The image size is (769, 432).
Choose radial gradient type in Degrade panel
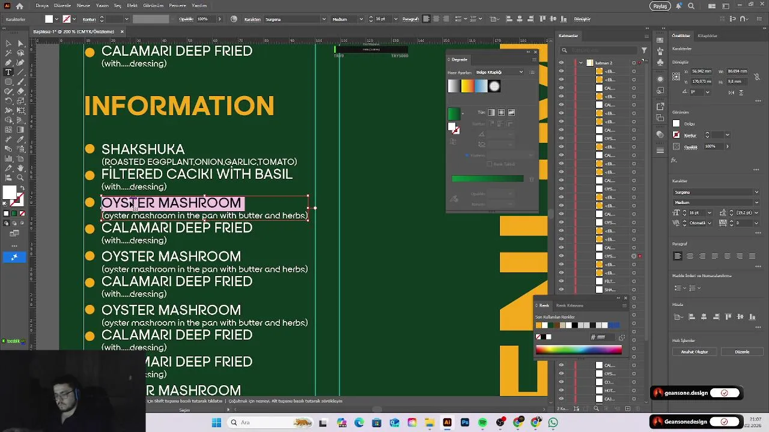click(x=502, y=112)
